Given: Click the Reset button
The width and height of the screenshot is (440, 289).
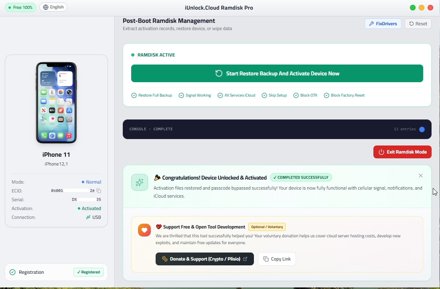Looking at the screenshot, I should pos(418,24).
